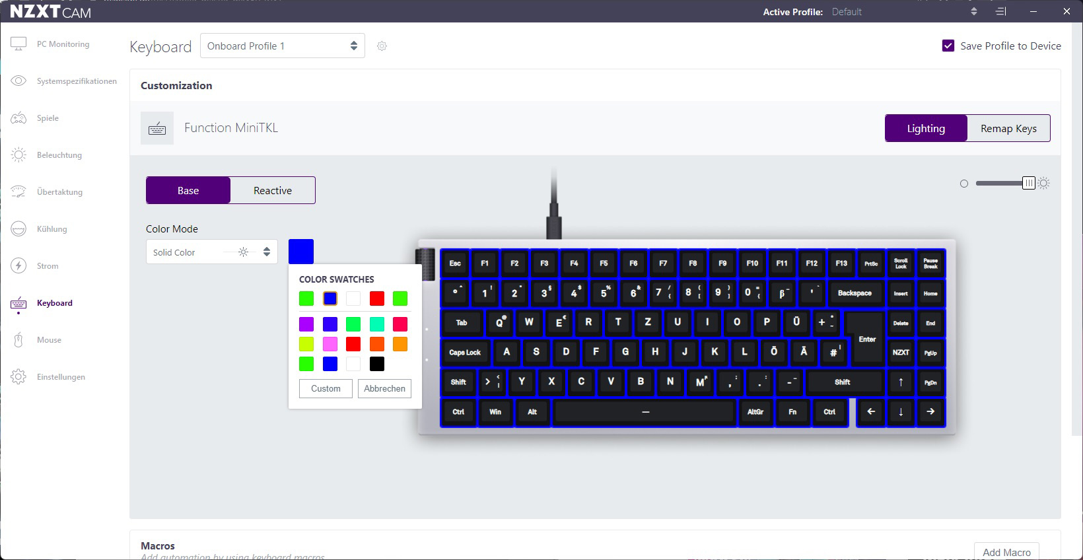Pick the teal swatch in second row
The image size is (1083, 560).
377,324
